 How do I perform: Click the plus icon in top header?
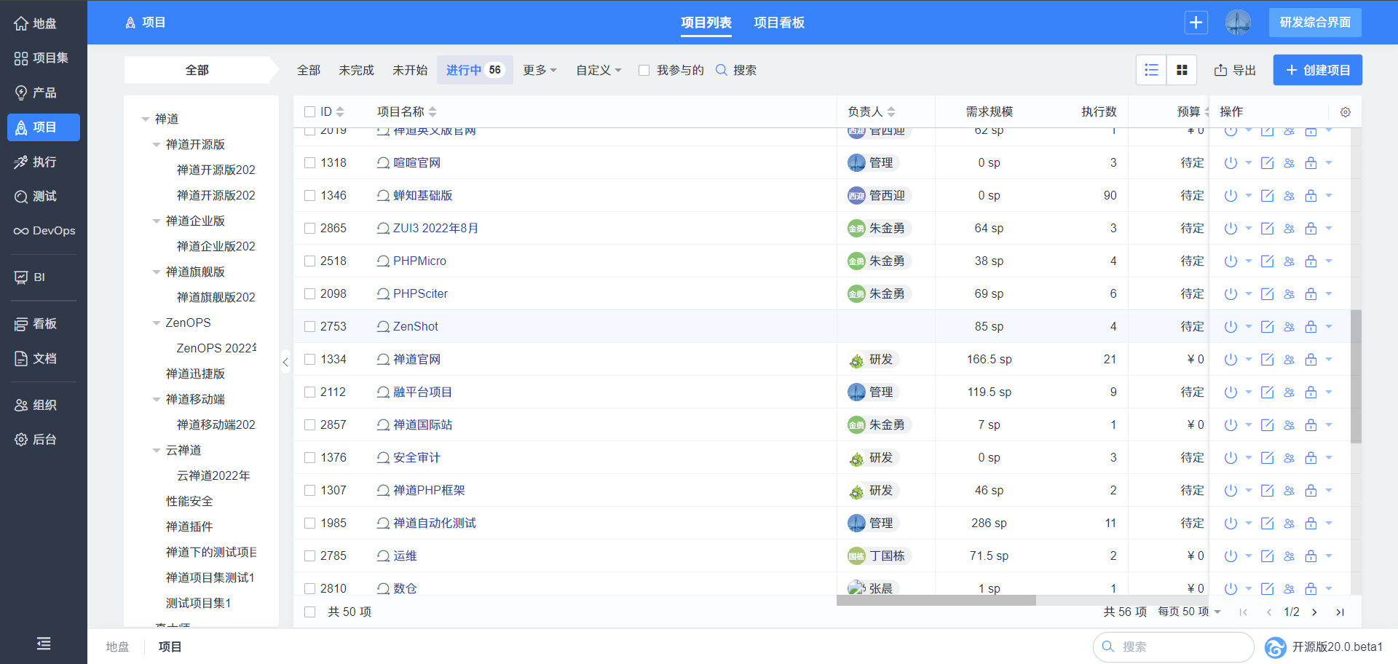pos(1196,23)
